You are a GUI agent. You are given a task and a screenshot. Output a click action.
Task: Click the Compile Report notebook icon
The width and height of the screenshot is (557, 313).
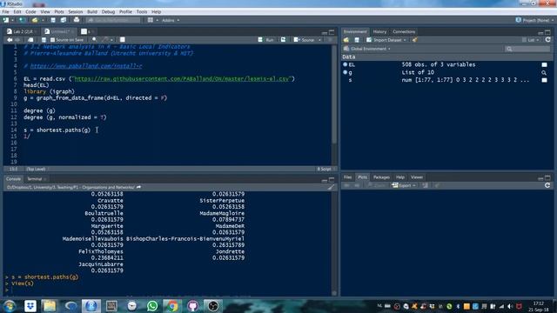(x=122, y=40)
